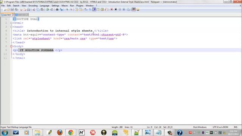Save the recorded macro toolbar icon
Image resolution: width=242 pixels, height=136 pixels.
(128, 9)
